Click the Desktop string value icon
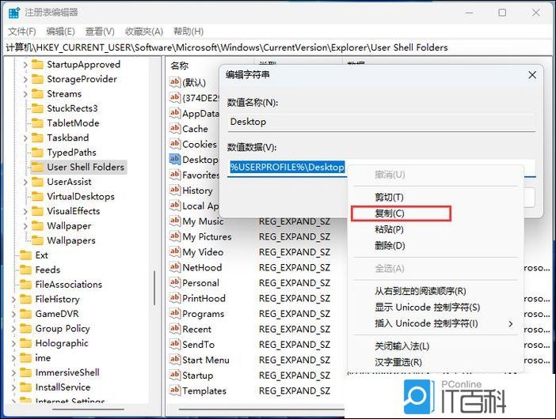The height and width of the screenshot is (419, 556). [x=174, y=159]
